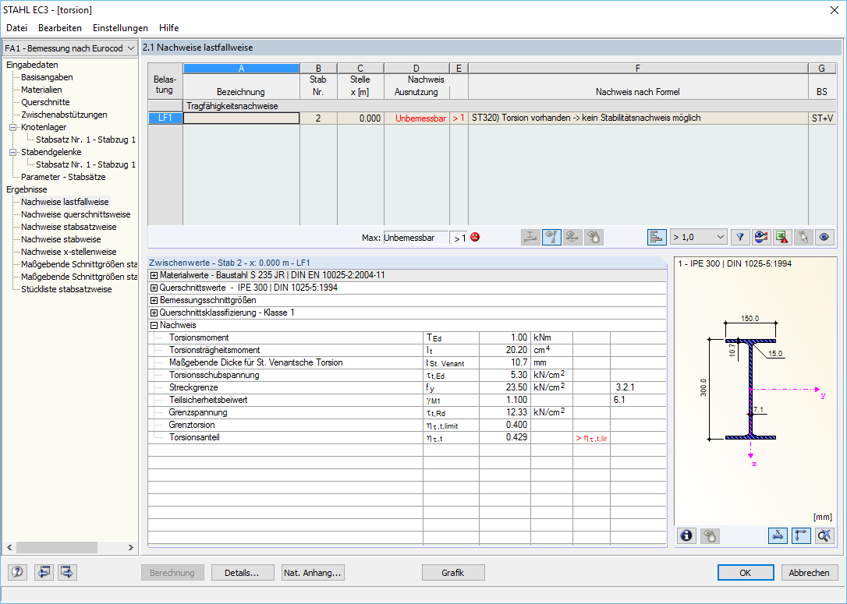Click the Berechnung button

click(x=172, y=573)
